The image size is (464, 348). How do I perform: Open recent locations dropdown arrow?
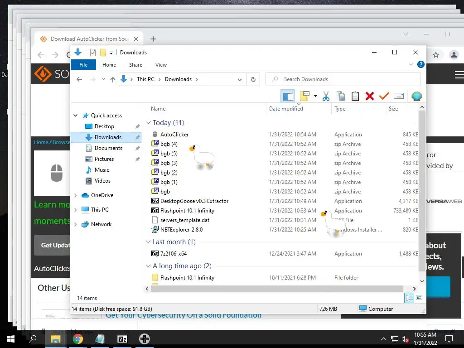[x=103, y=79]
